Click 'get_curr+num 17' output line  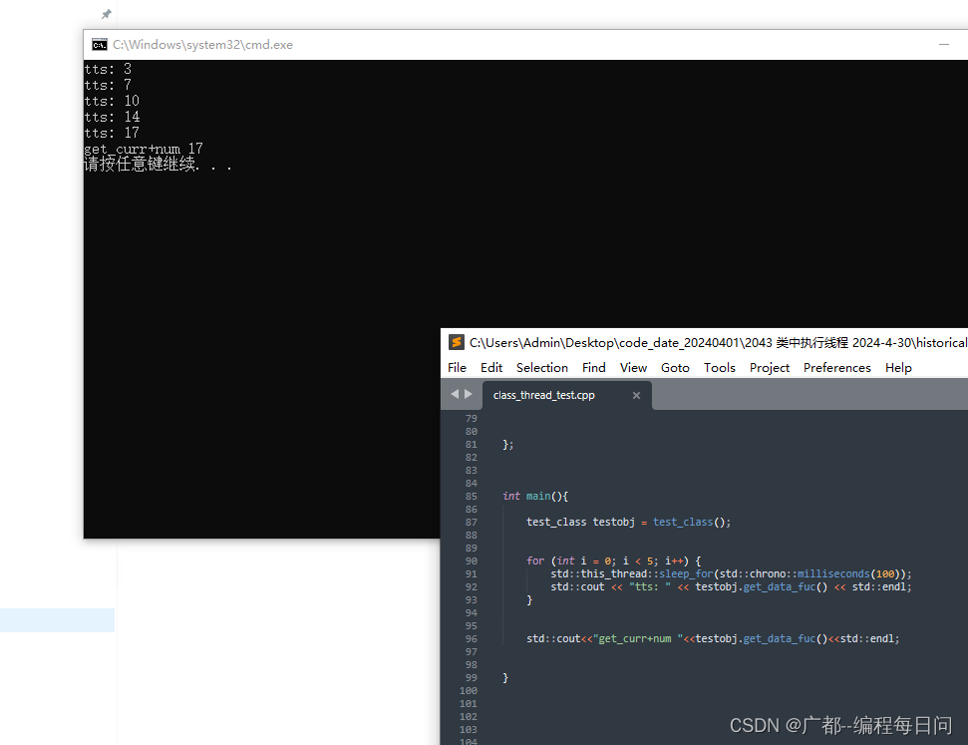click(144, 149)
